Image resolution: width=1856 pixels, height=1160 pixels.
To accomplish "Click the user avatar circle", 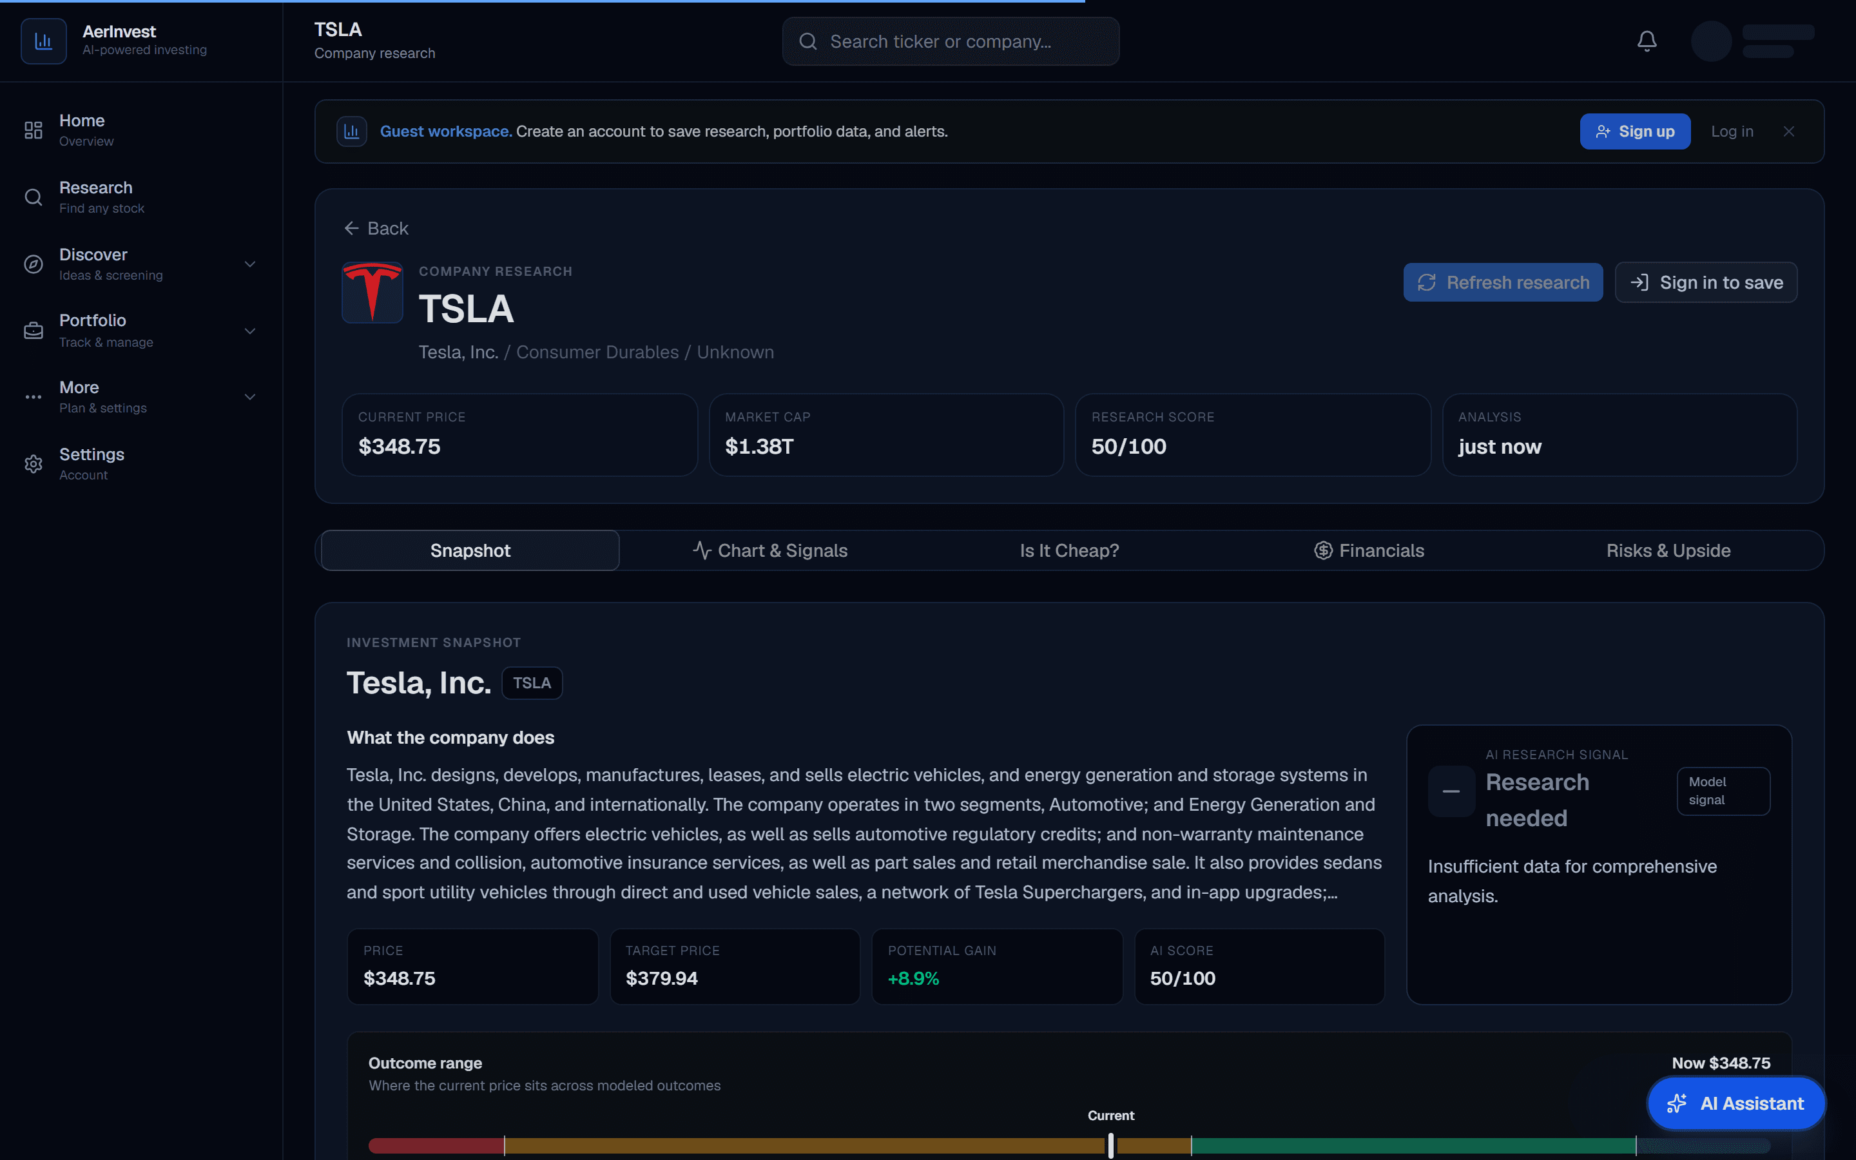I will pyautogui.click(x=1711, y=41).
